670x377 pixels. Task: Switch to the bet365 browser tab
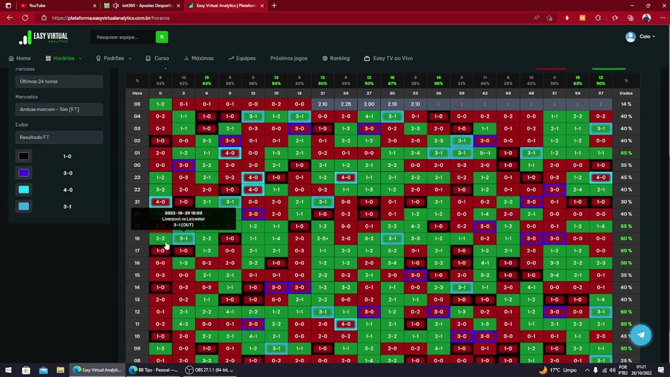[x=141, y=5]
